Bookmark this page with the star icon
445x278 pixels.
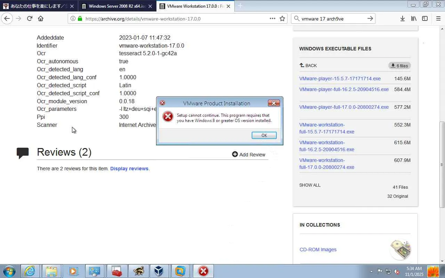tap(282, 19)
